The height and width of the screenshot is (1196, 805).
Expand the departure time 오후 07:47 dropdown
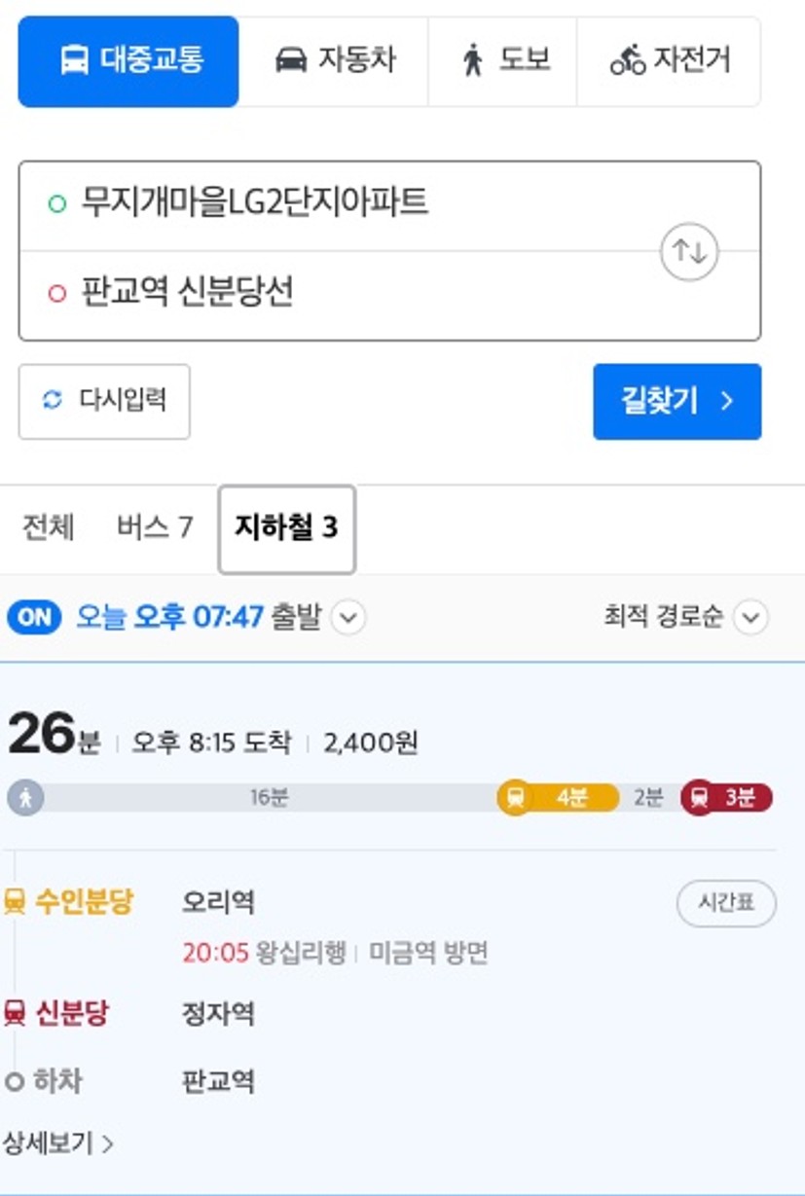coord(348,618)
